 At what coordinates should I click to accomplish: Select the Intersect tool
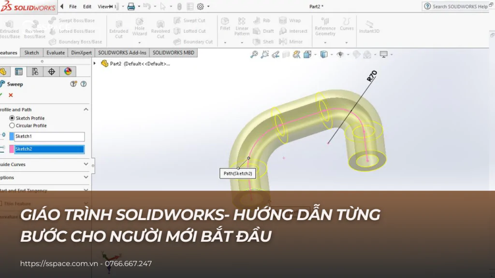(293, 31)
